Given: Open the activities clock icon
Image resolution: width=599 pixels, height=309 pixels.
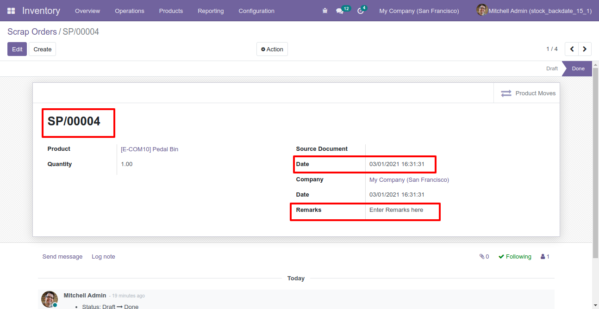Looking at the screenshot, I should click(361, 11).
